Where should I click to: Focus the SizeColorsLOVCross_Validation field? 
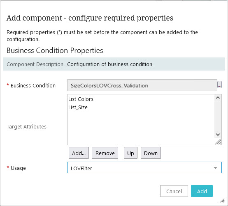142,85
